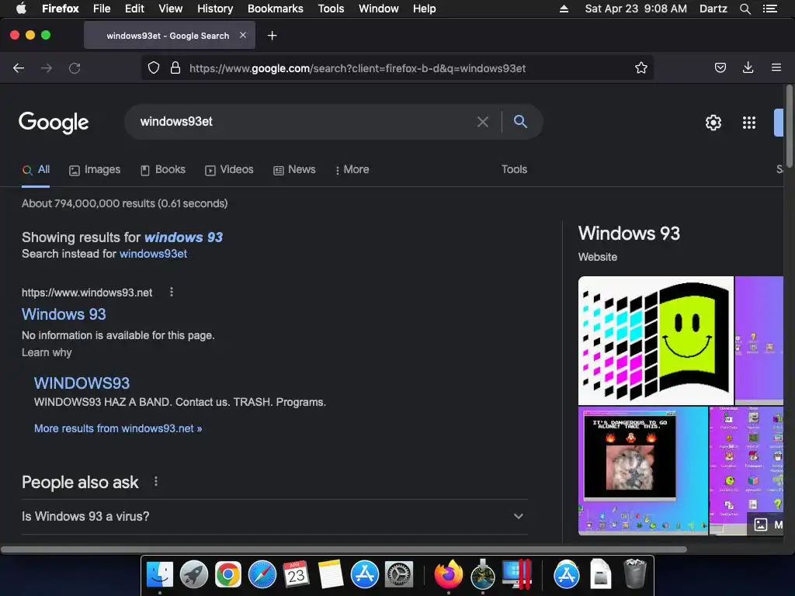
Task: Open Finder from the dock
Action: 160,574
